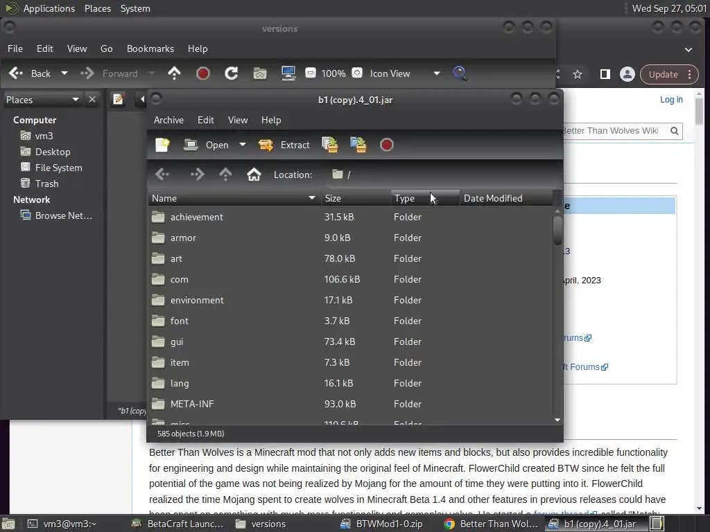The height and width of the screenshot is (532, 710).
Task: Select the armor folder
Action: [350, 238]
